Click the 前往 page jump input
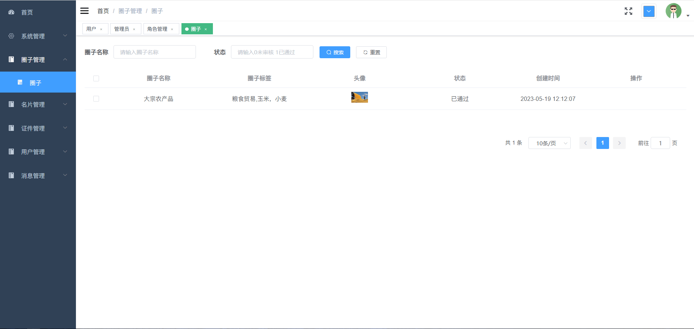 tap(660, 143)
